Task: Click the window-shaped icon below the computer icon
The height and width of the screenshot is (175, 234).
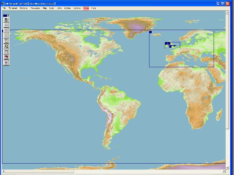Action: tap(6, 52)
